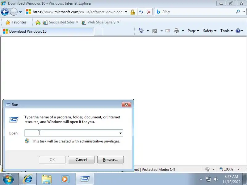Click the 100% zoom level button
The image size is (247, 185).
pos(226,169)
